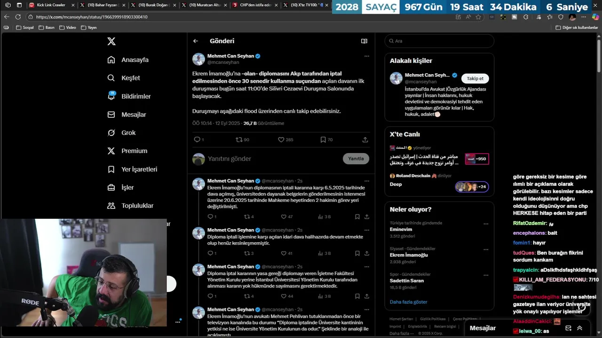The width and height of the screenshot is (602, 338).
Task: Add this page to favorites star
Action: 478,17
